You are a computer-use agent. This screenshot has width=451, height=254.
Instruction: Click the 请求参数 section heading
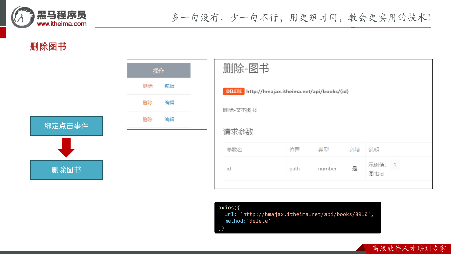pyautogui.click(x=238, y=132)
